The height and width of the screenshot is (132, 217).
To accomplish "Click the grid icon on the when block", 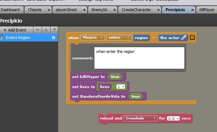I will (x=192, y=37).
